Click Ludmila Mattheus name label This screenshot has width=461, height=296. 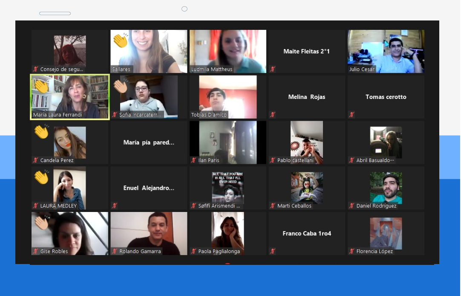tap(212, 69)
